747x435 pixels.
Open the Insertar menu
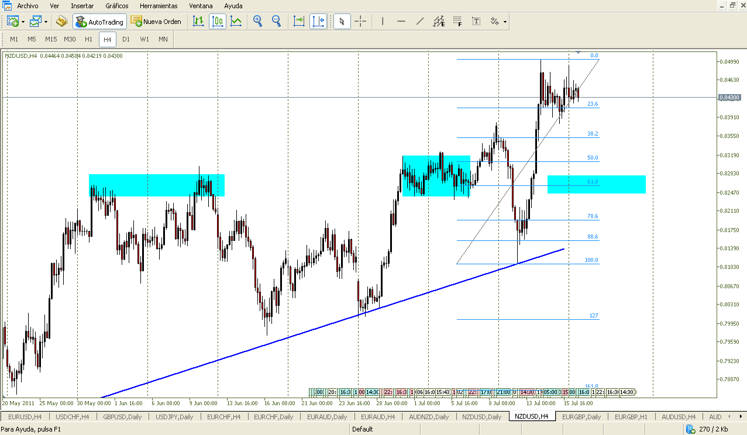82,5
